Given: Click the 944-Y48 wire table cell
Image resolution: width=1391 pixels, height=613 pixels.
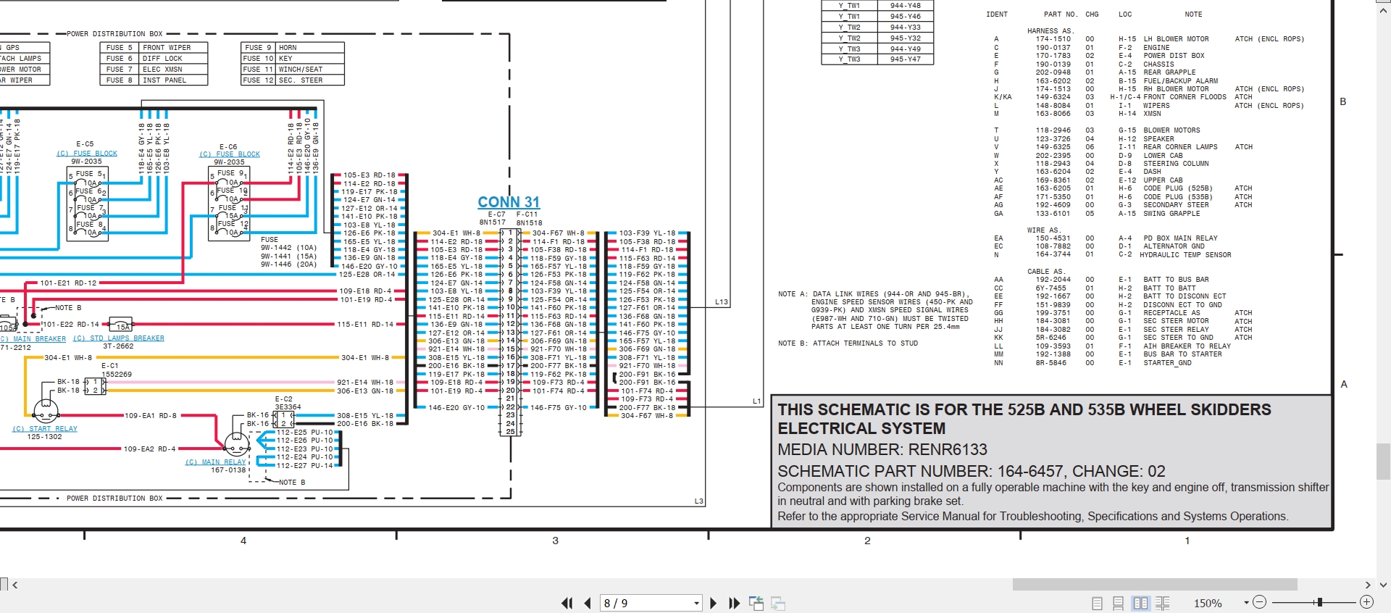Looking at the screenshot, I should pyautogui.click(x=906, y=6).
